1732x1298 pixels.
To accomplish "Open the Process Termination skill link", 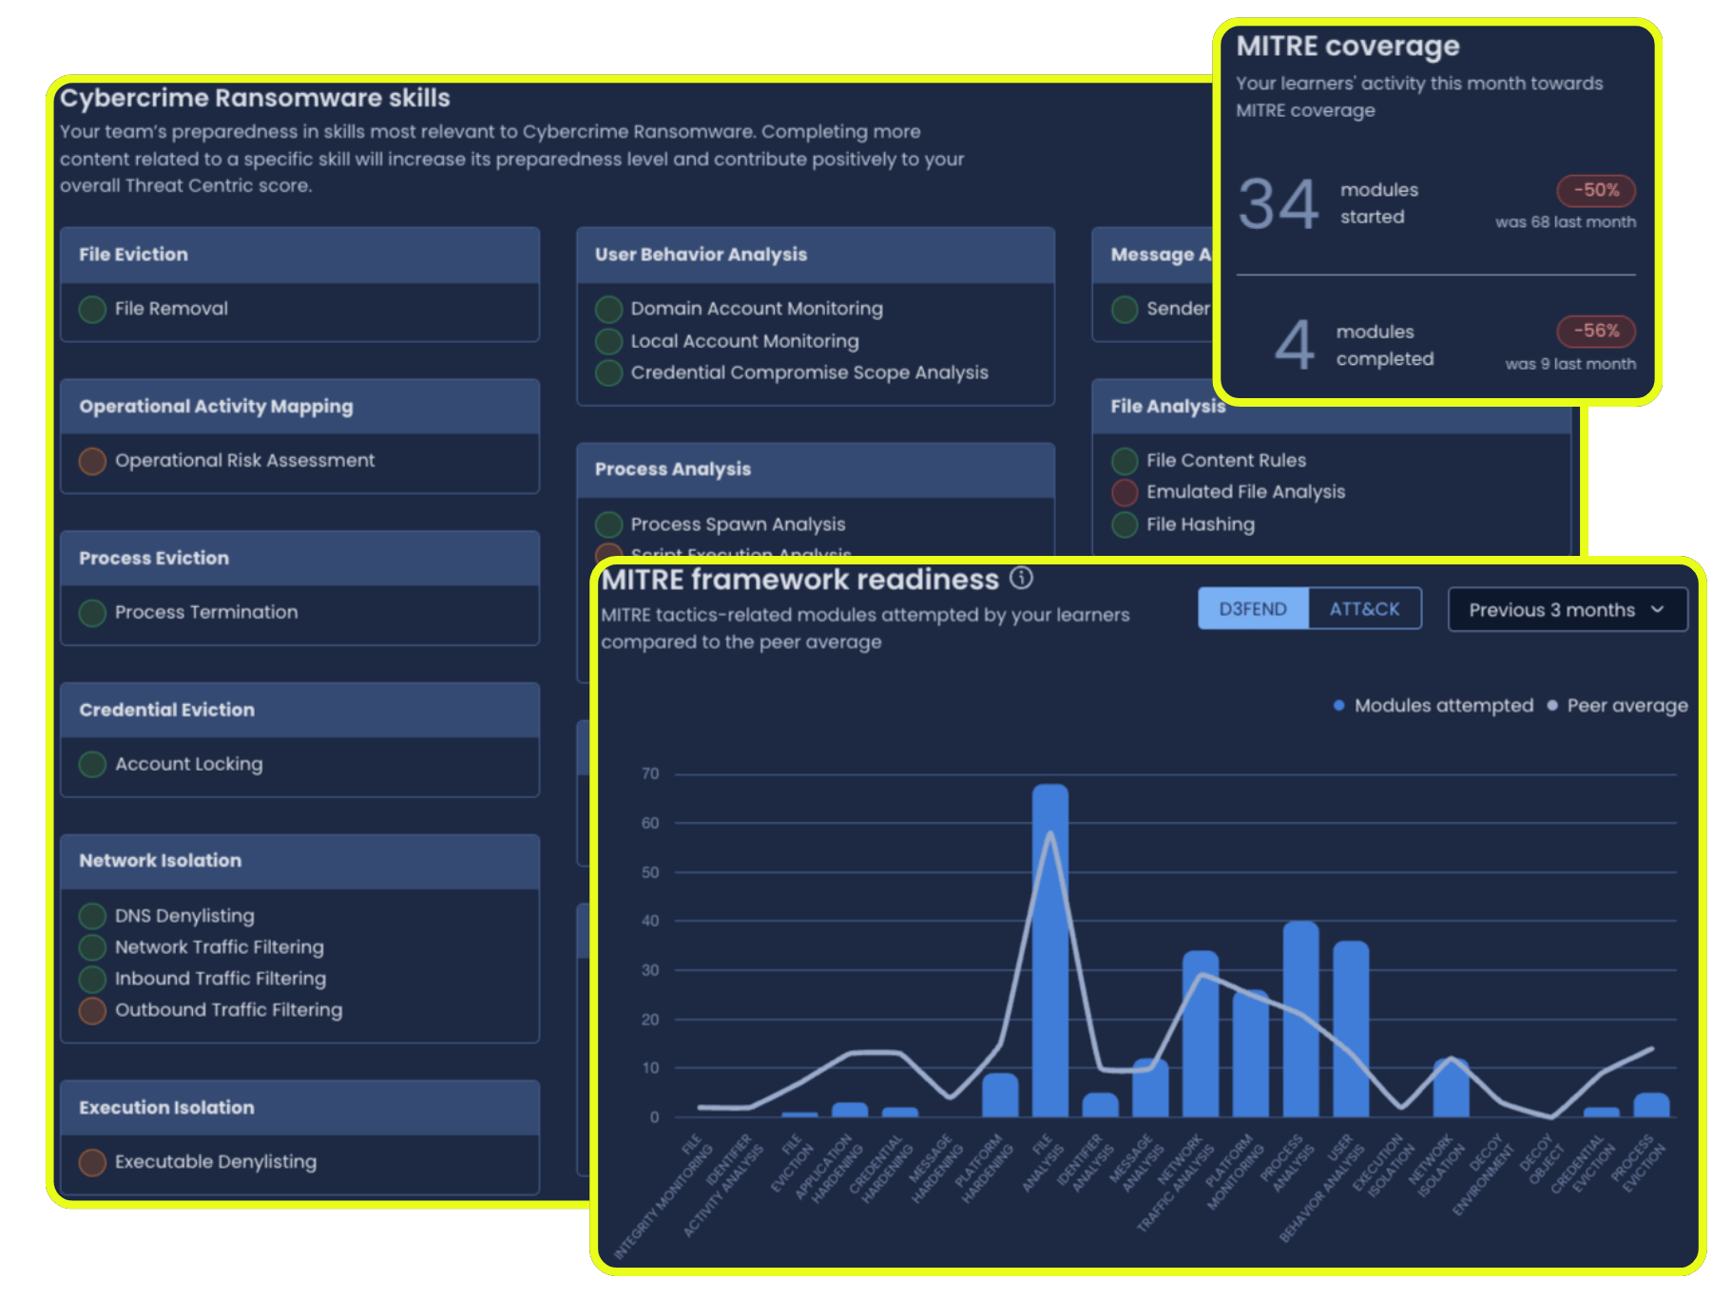I will pos(206,612).
